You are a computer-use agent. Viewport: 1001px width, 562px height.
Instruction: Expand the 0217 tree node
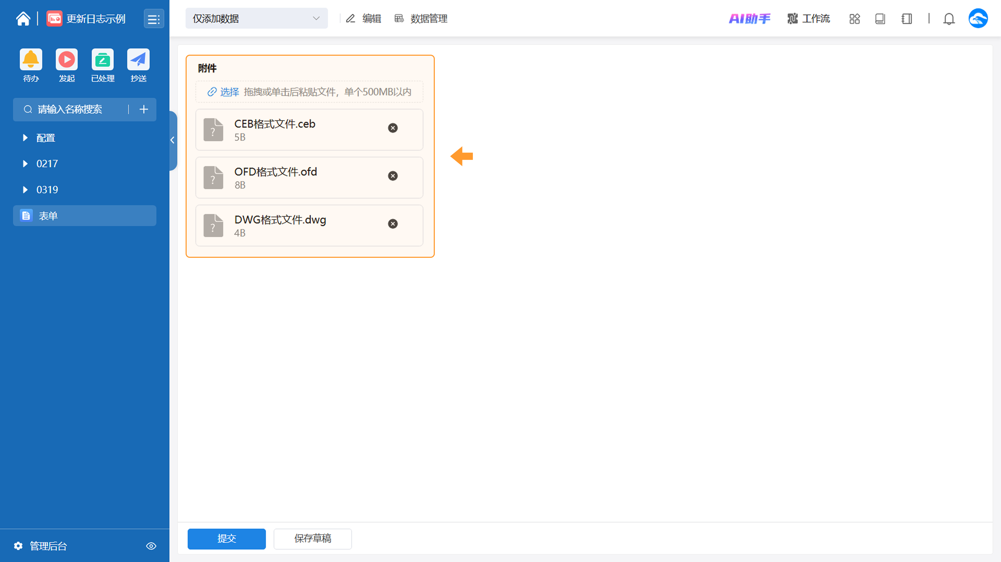(x=25, y=164)
